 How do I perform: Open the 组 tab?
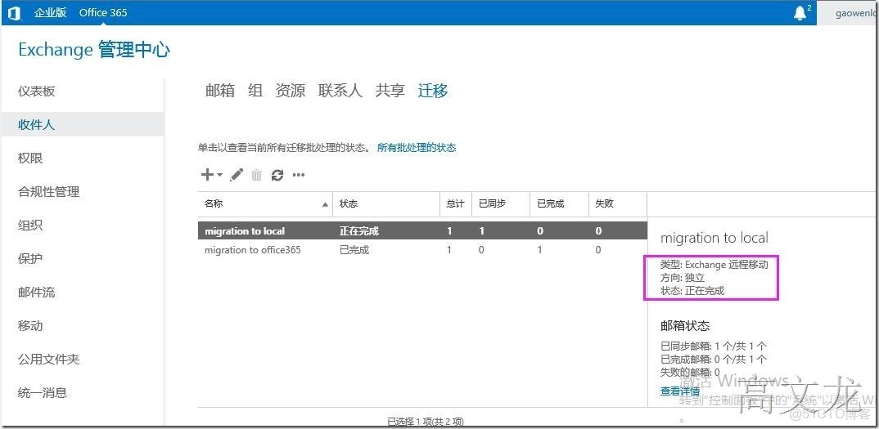pyautogui.click(x=255, y=90)
